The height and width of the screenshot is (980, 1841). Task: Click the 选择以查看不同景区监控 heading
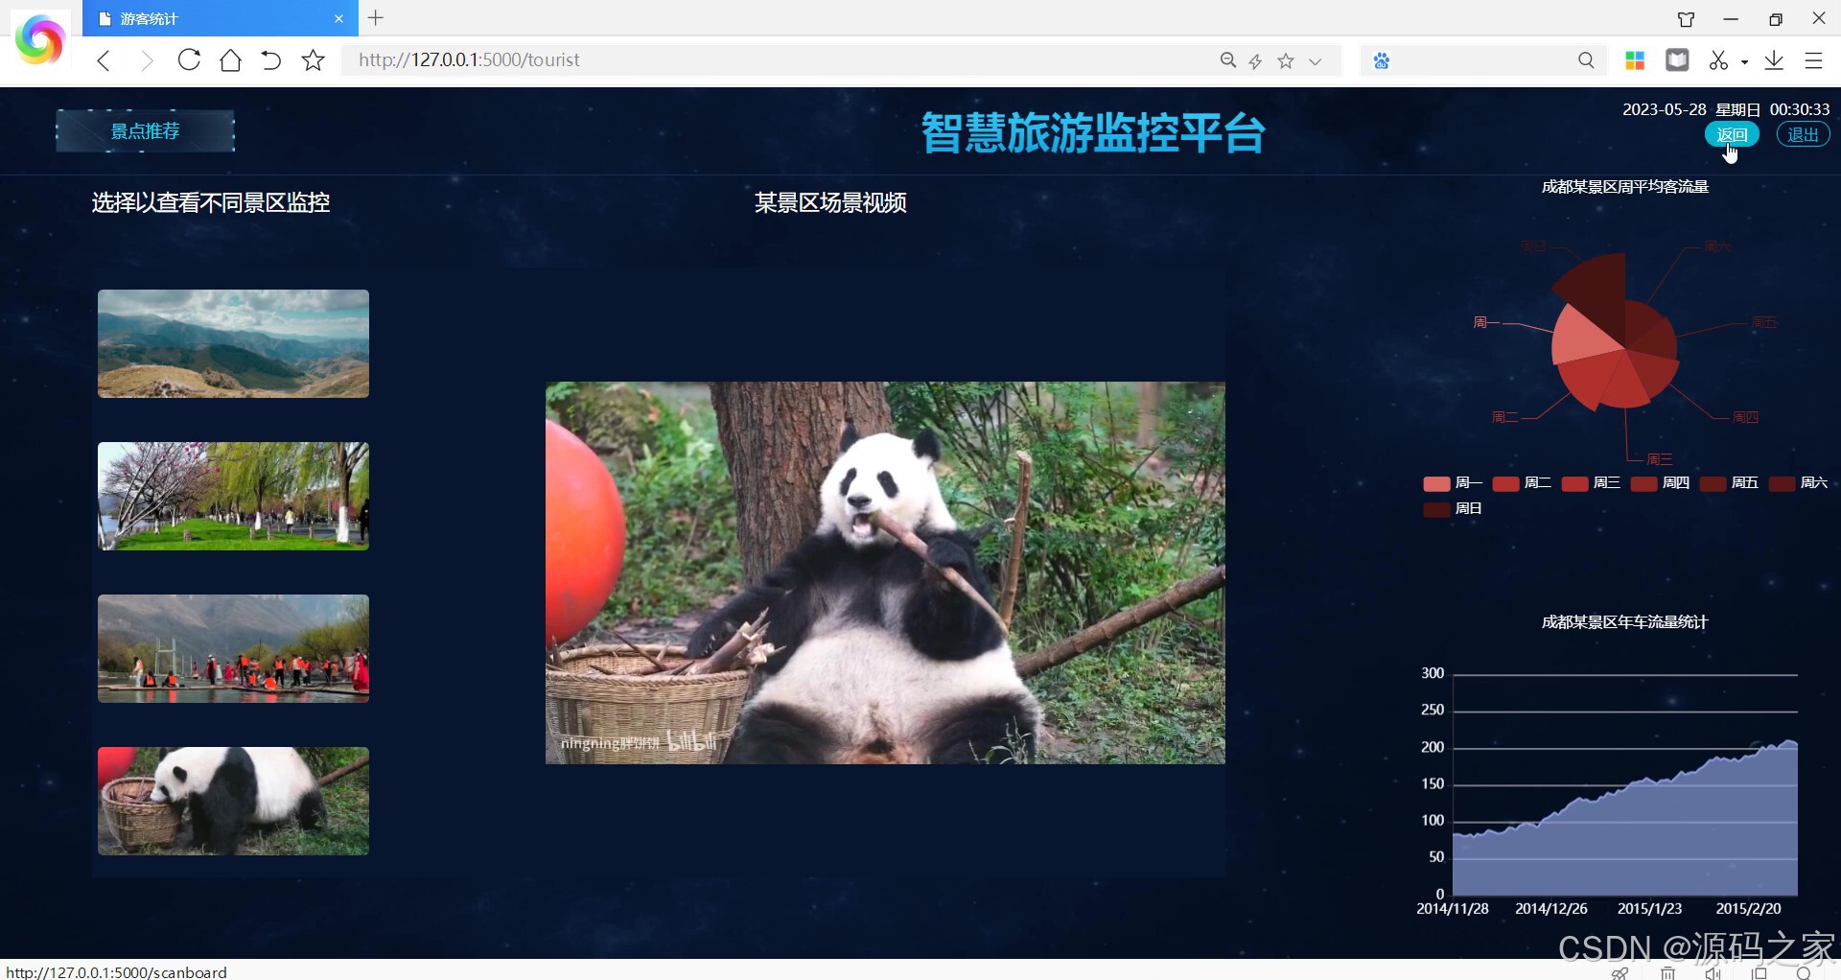click(x=211, y=202)
